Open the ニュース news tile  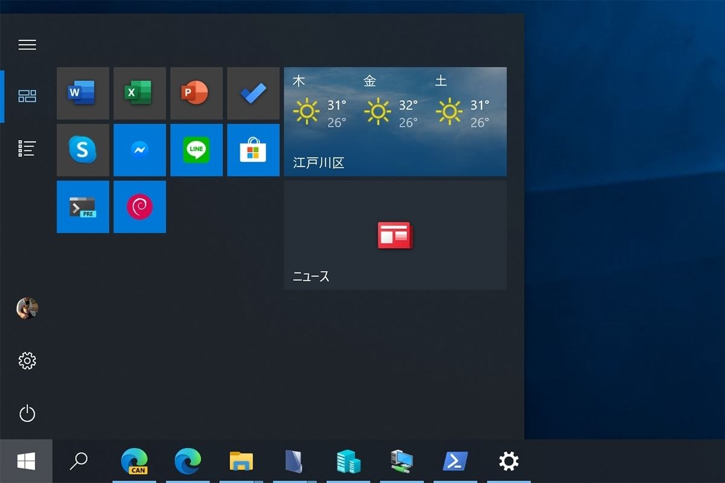pos(395,235)
